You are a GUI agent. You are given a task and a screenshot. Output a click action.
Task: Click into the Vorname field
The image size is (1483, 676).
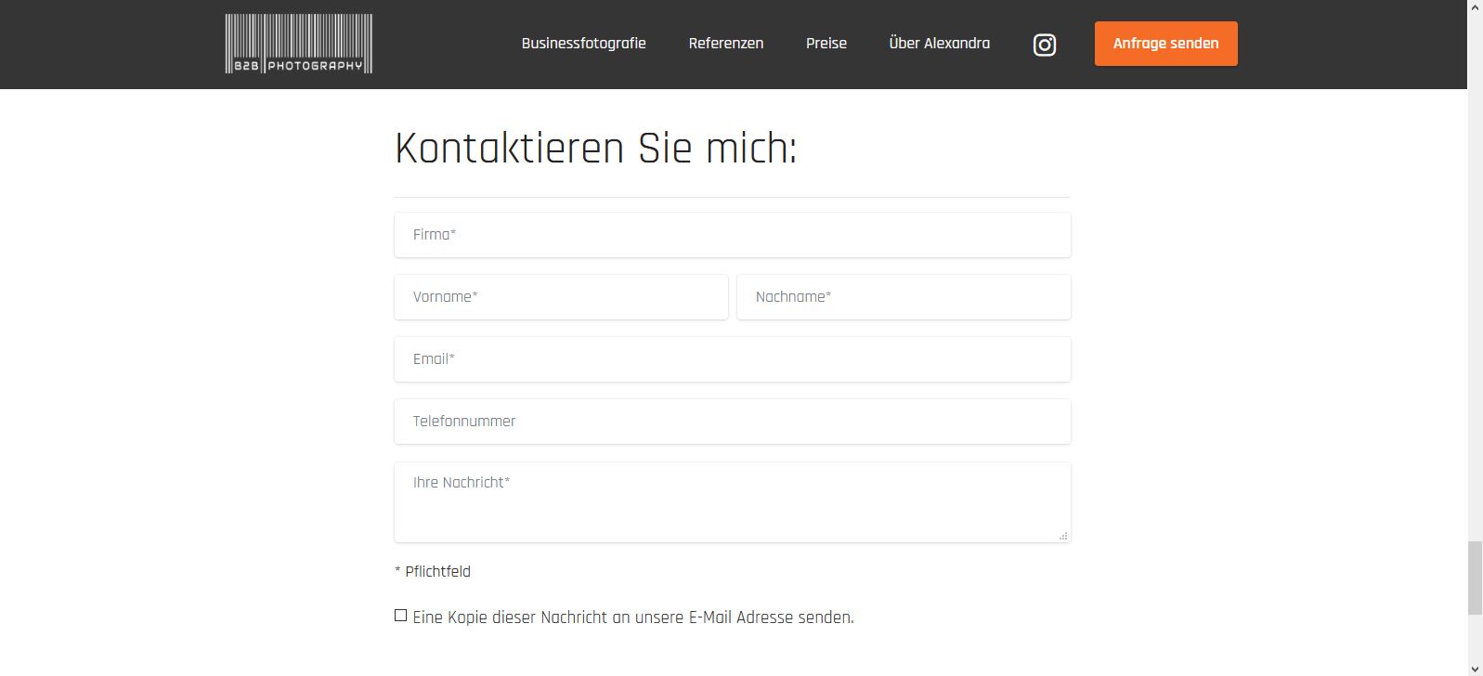point(561,297)
